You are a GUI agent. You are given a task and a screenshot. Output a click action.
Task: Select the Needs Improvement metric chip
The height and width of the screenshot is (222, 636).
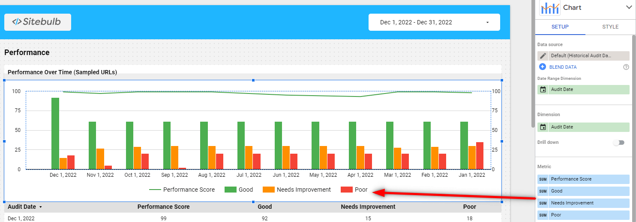click(583, 203)
